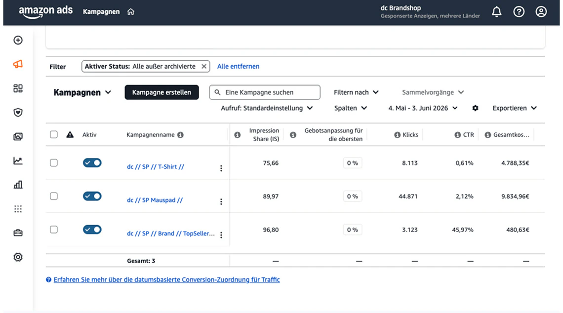Sort by Impression Share (IS) column header
Image resolution: width=563 pixels, height=313 pixels.
pos(264,135)
